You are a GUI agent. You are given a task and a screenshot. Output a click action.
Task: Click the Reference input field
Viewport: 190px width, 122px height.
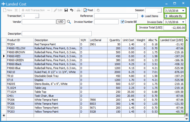(x=116, y=16)
